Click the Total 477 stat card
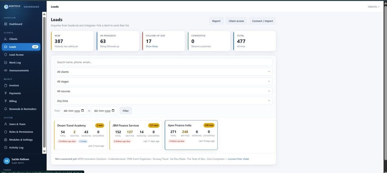 255,41
